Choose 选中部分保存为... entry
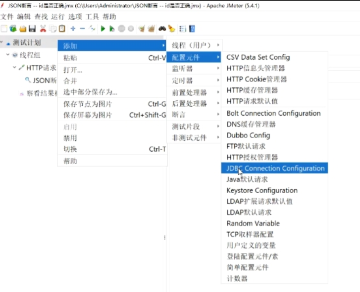The image size is (360, 292). click(112, 92)
